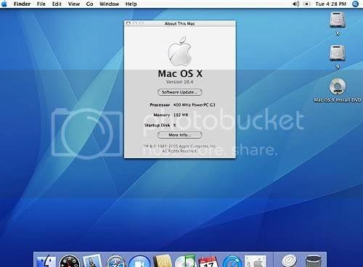This screenshot has width=363, height=267.
Task: Click the volume icon in menu bar
Action: coord(296,4)
